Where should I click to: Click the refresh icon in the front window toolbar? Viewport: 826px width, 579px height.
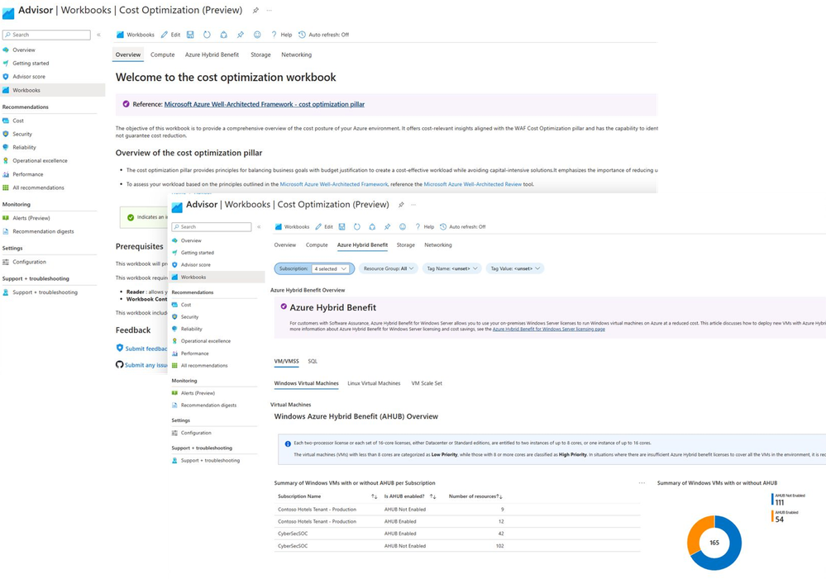click(357, 227)
